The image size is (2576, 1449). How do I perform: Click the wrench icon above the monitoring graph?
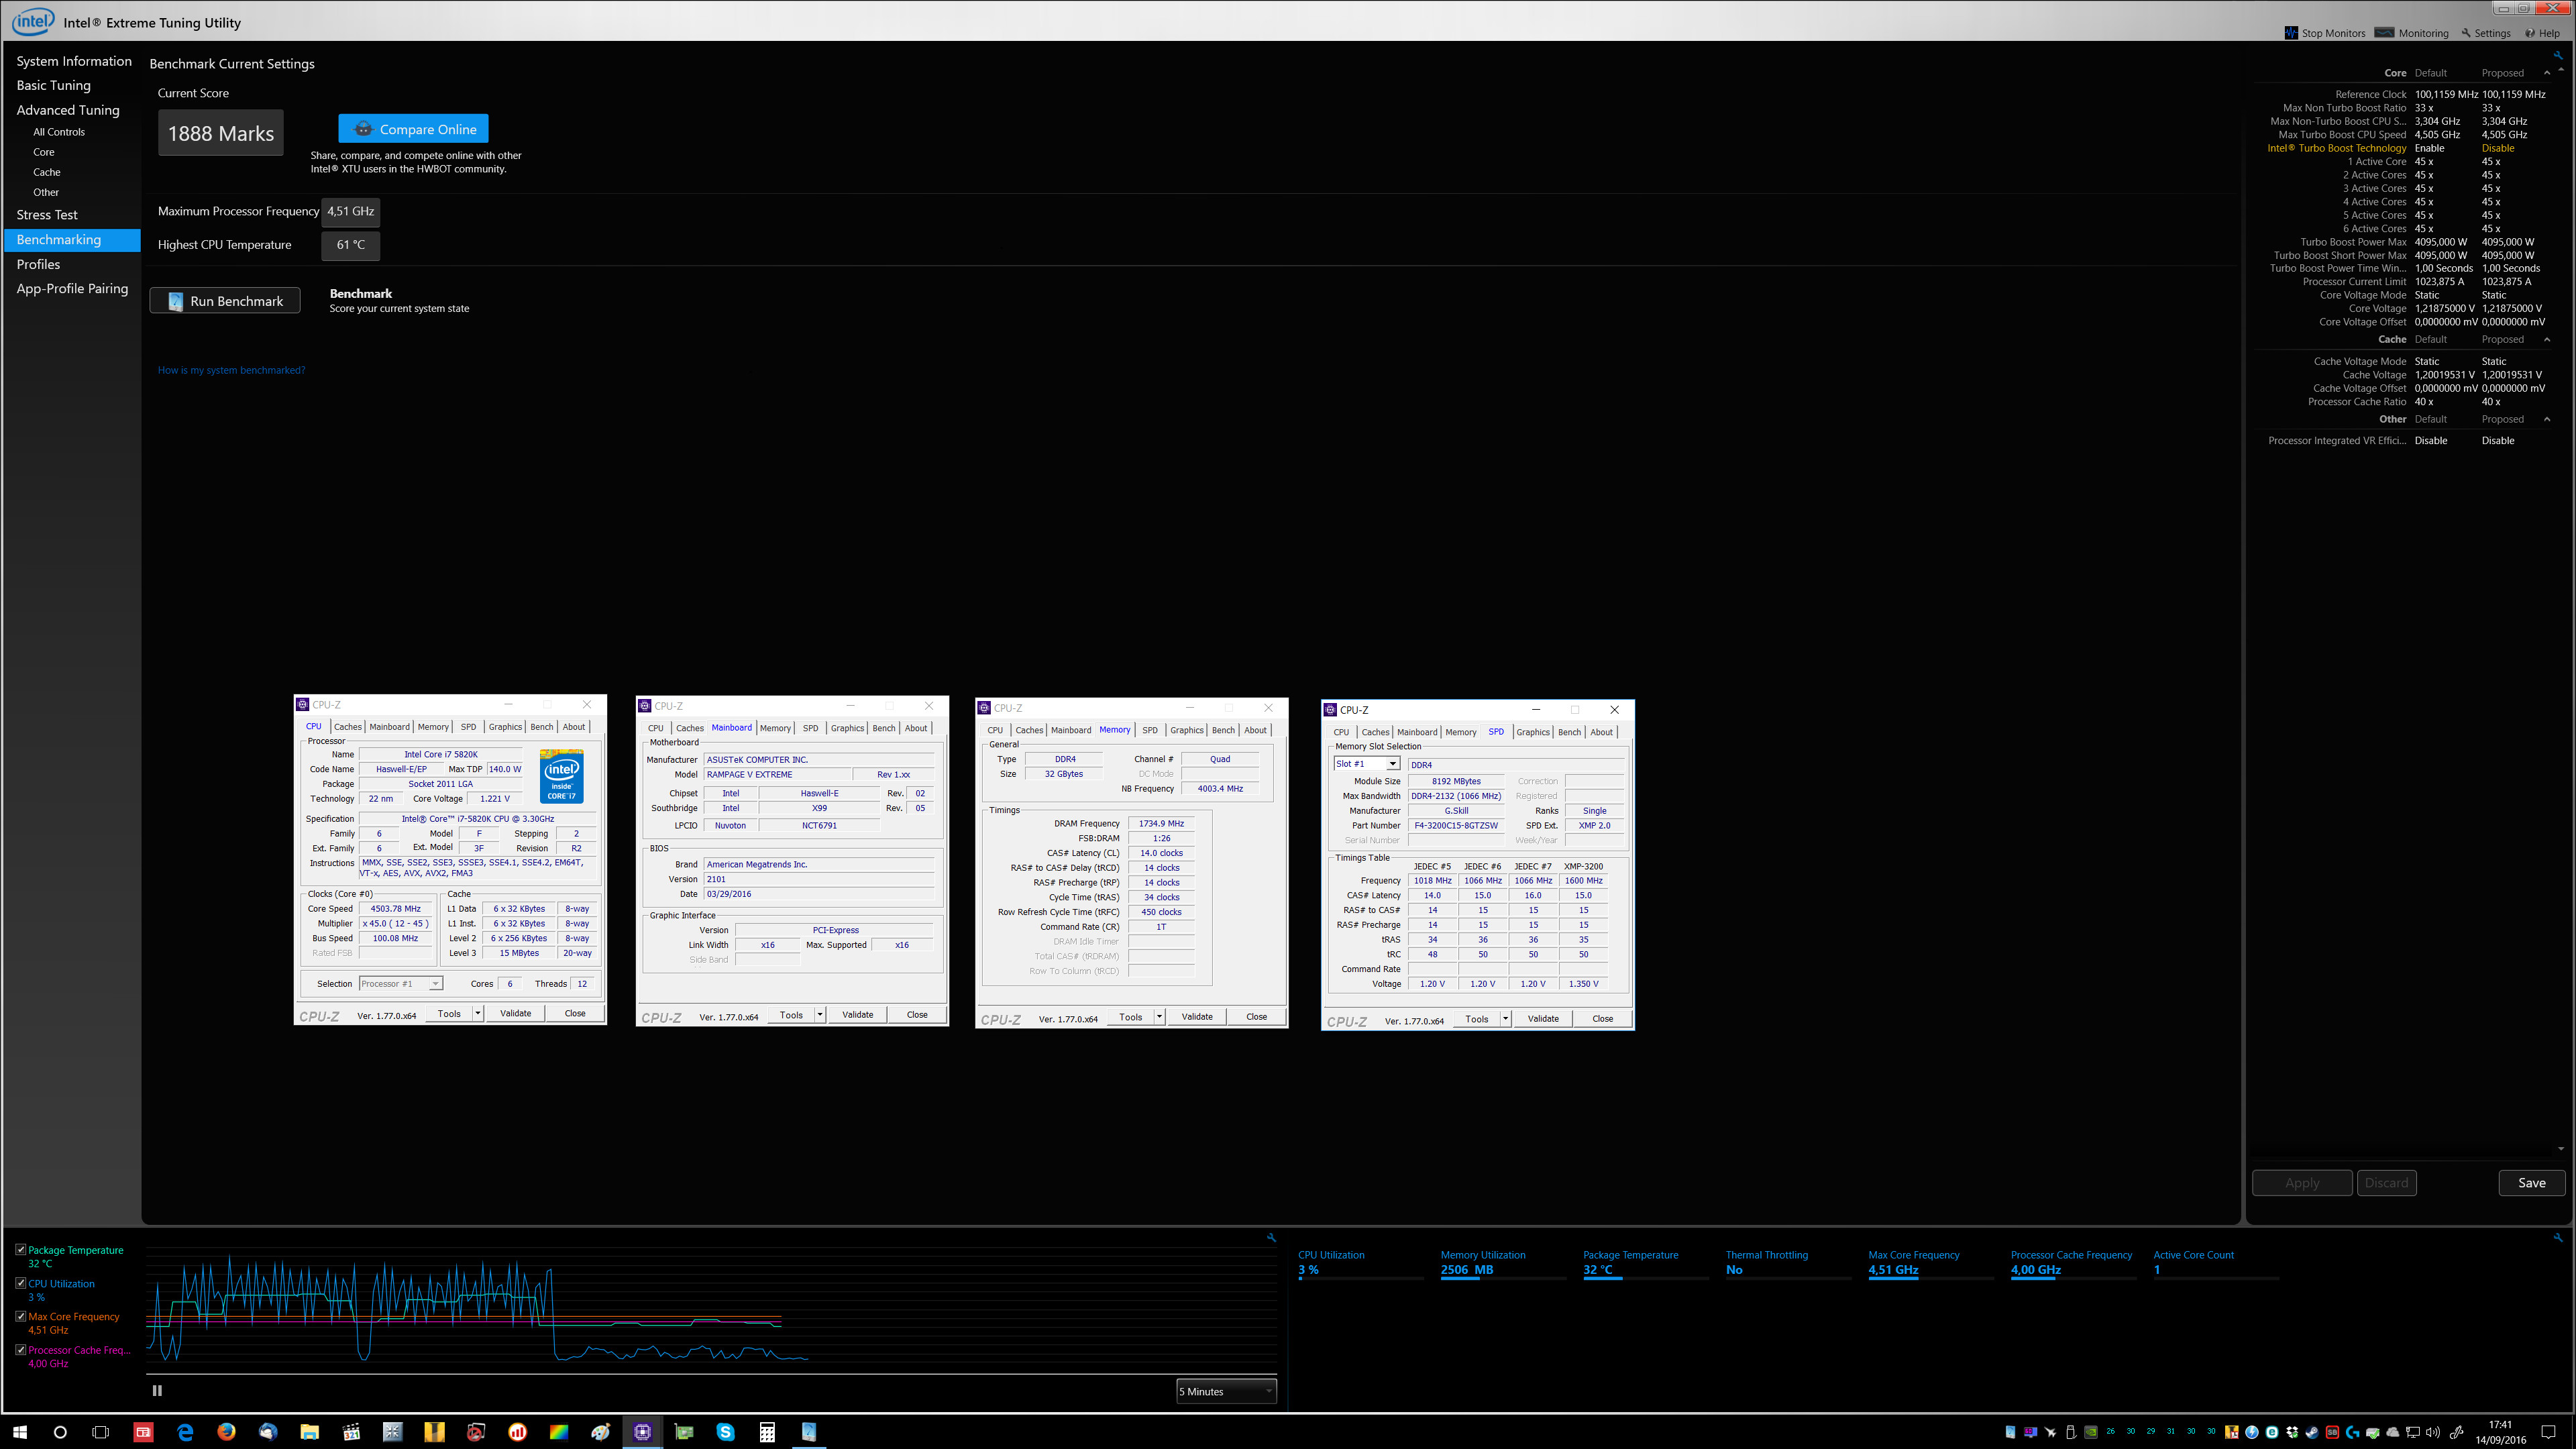click(x=1271, y=1237)
